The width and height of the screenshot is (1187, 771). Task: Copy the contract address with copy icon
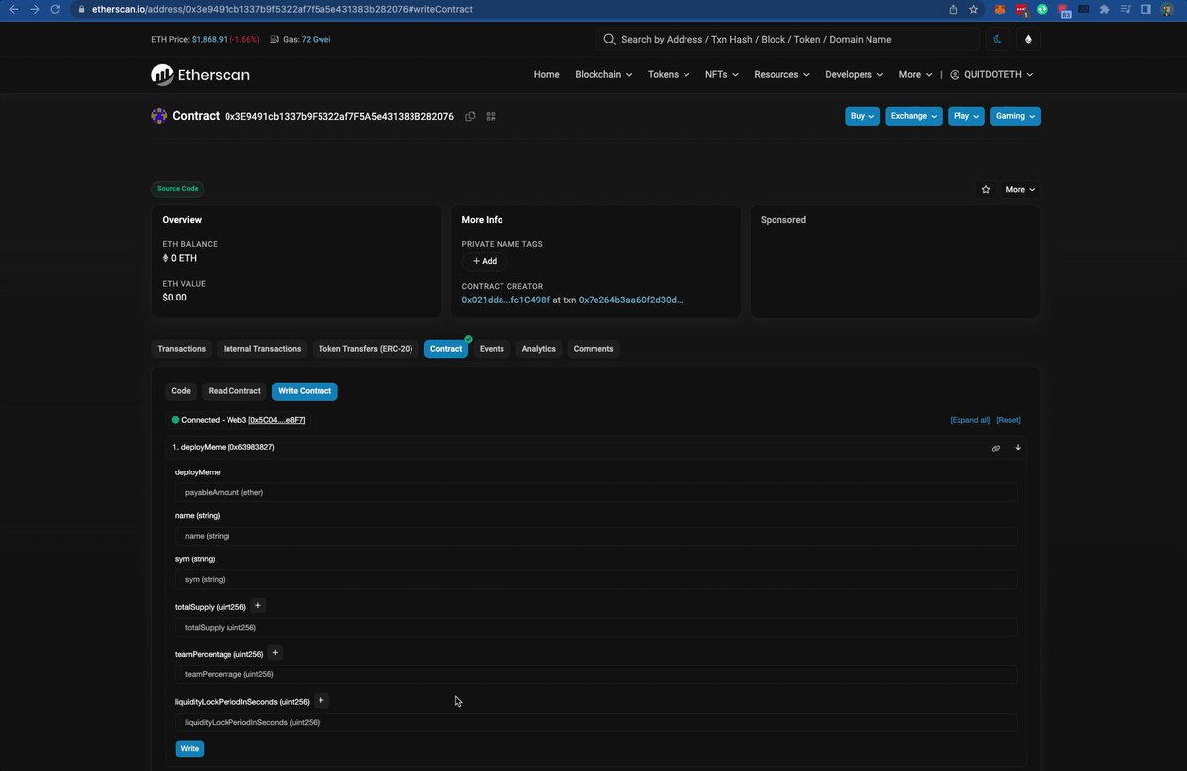470,116
